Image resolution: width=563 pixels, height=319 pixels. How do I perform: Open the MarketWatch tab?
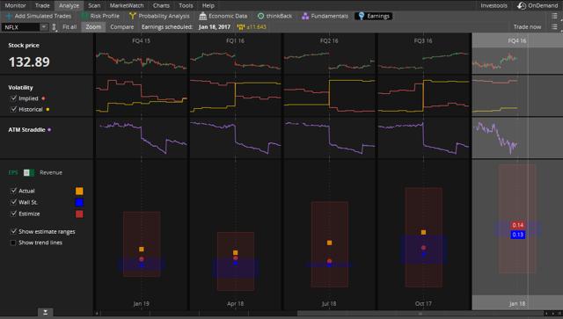pos(127,5)
